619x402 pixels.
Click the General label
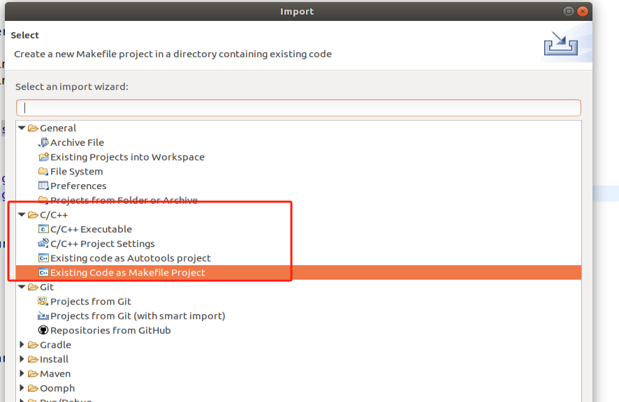(58, 128)
